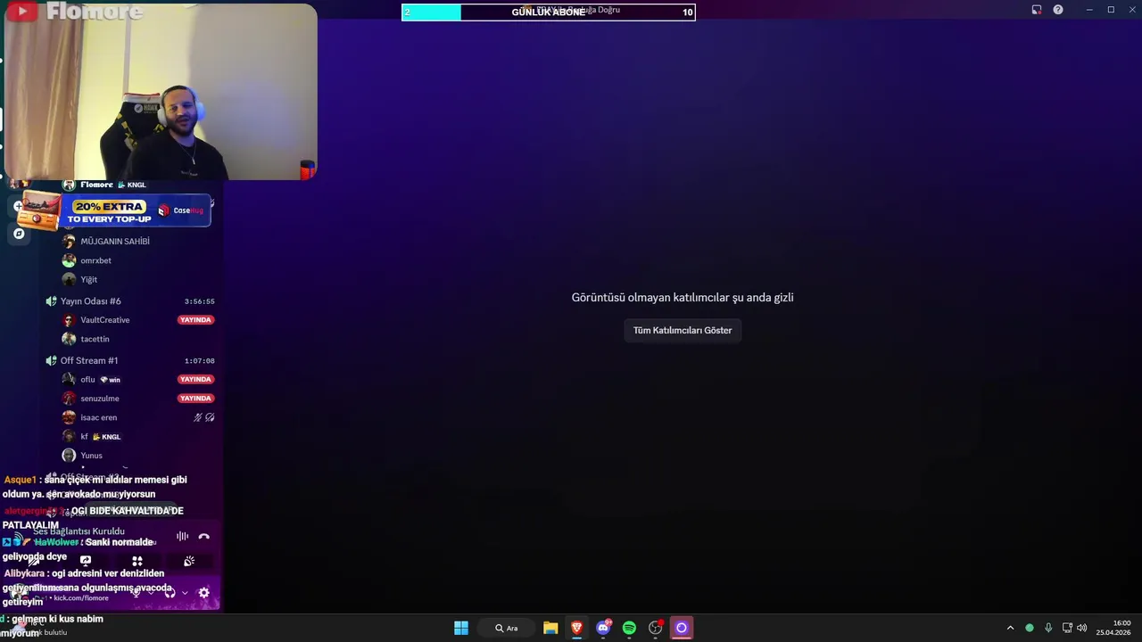Open volume control from the system tray

tap(1082, 628)
